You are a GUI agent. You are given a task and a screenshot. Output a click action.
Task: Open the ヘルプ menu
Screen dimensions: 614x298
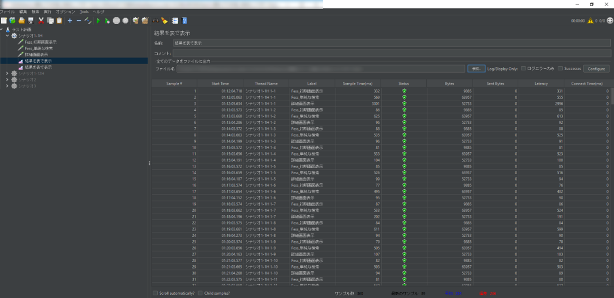click(99, 12)
